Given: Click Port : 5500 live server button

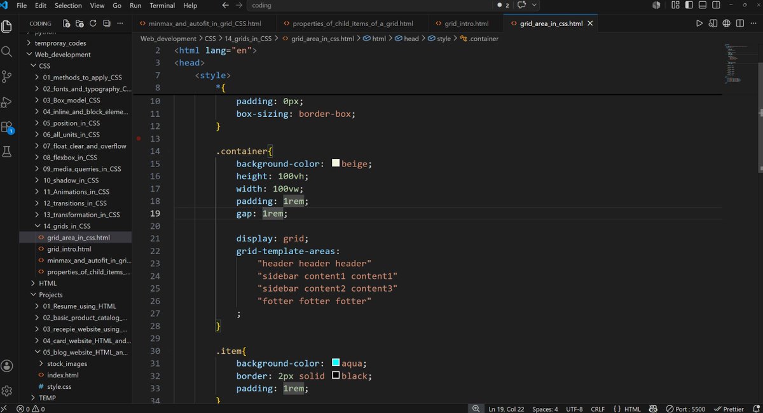Looking at the screenshot, I should [685, 409].
